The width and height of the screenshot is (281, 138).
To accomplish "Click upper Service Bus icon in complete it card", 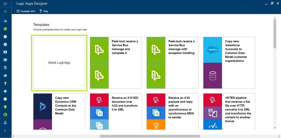I will tap(99, 50).
